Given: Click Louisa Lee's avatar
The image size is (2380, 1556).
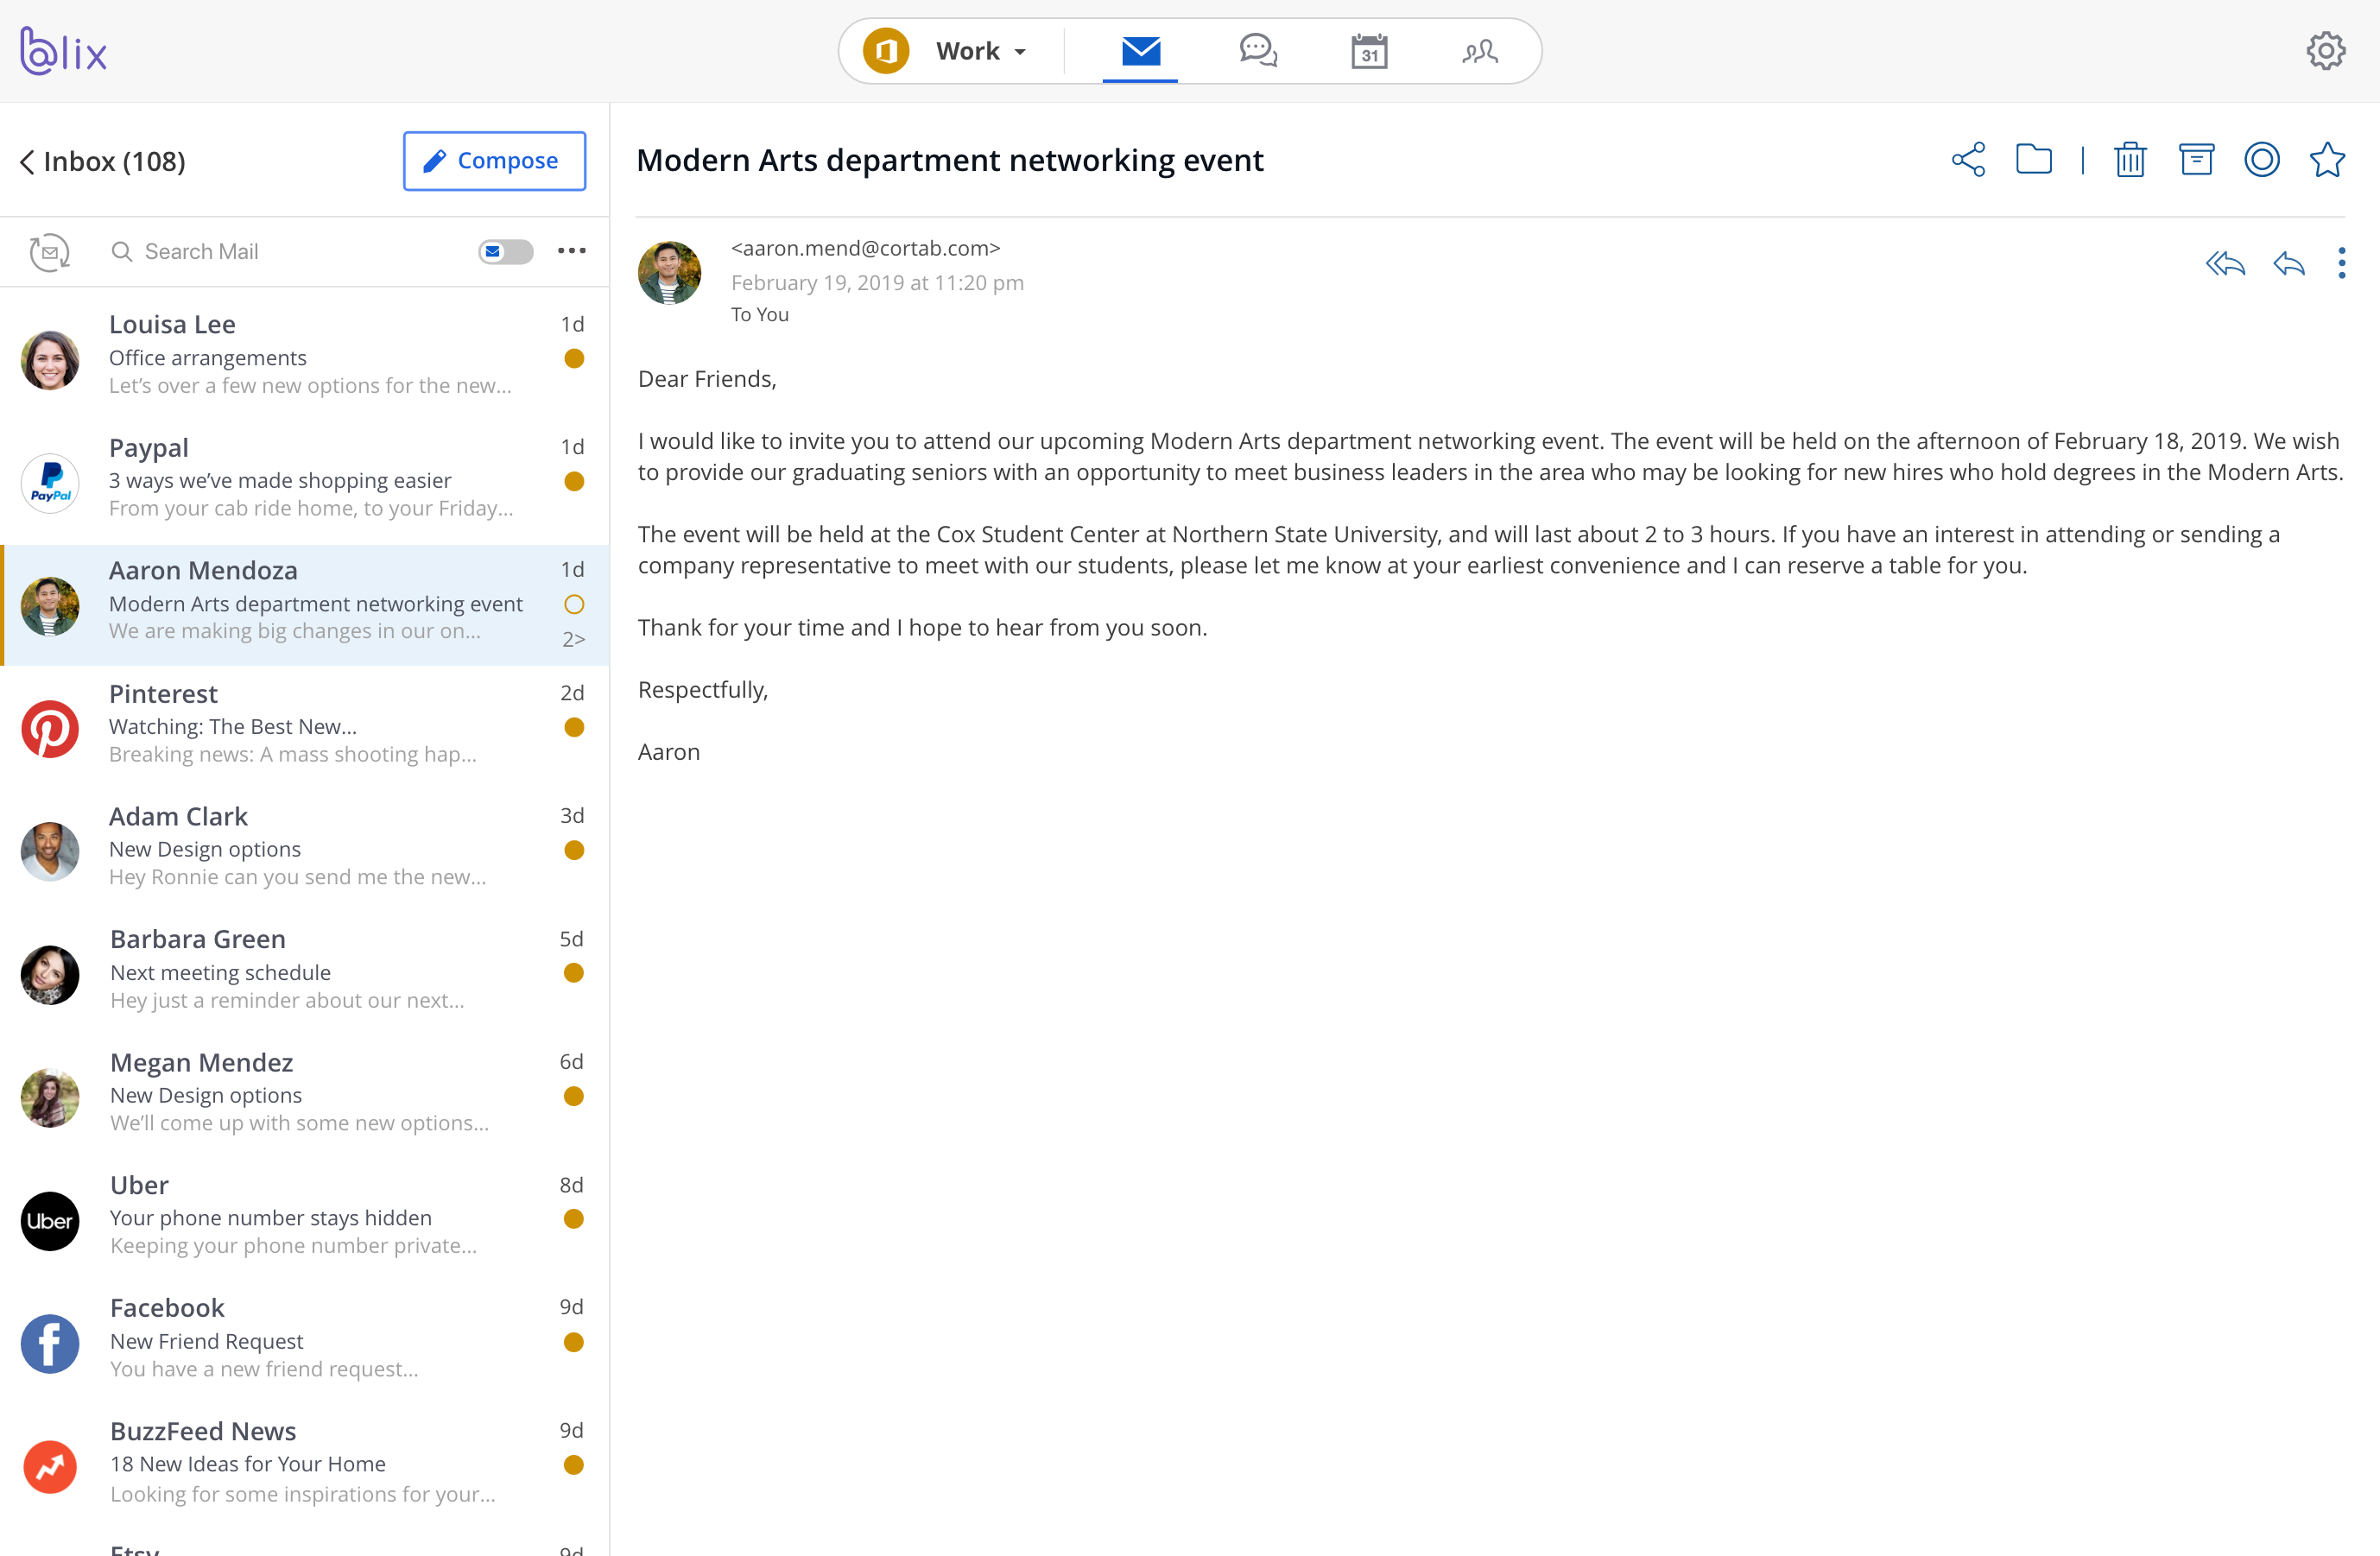Looking at the screenshot, I should (x=50, y=360).
